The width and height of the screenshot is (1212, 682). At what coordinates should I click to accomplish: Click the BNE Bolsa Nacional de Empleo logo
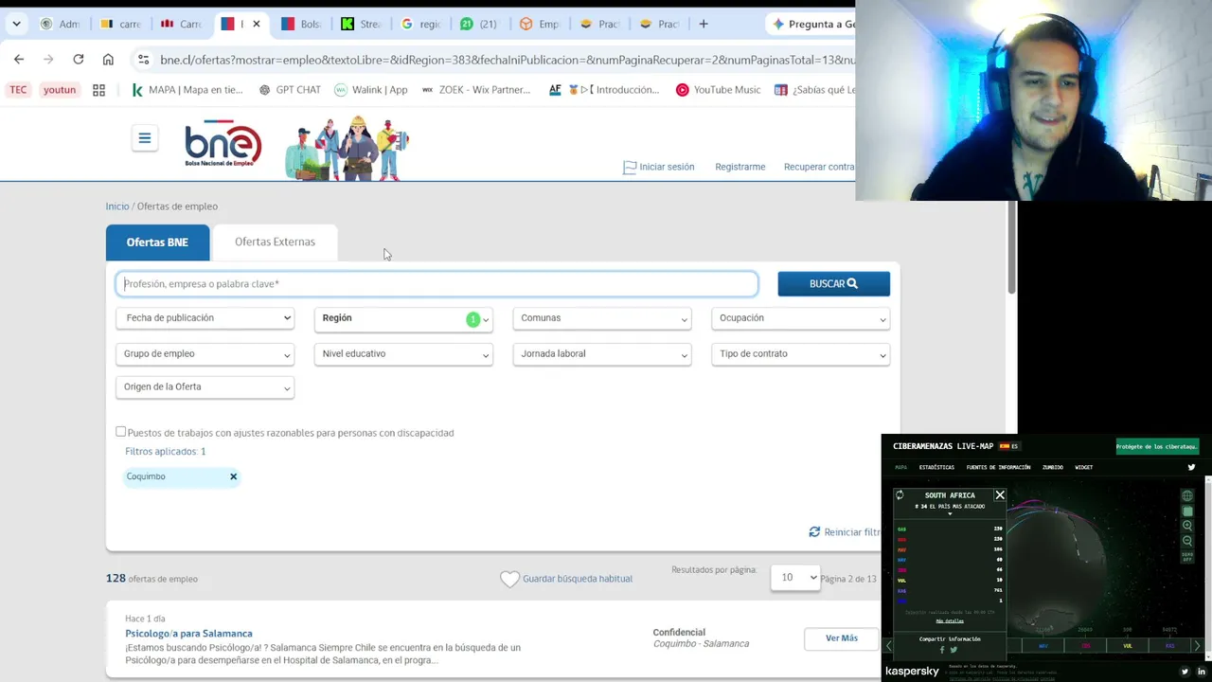coord(223,144)
